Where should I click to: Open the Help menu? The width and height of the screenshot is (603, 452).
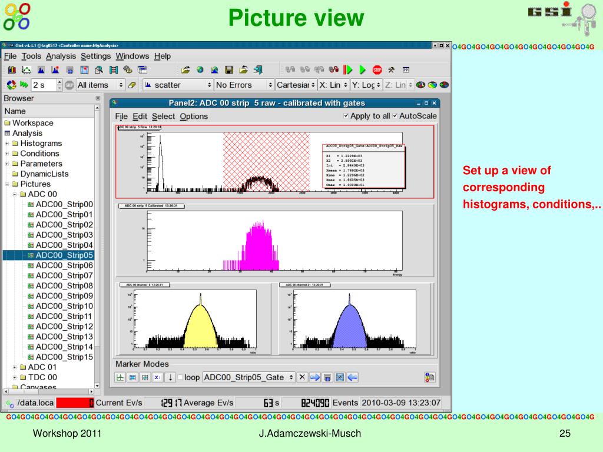163,56
